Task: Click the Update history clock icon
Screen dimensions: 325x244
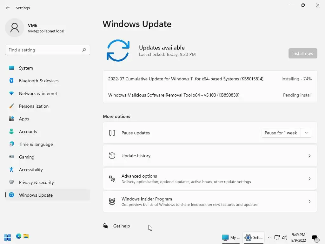Action: (x=112, y=156)
